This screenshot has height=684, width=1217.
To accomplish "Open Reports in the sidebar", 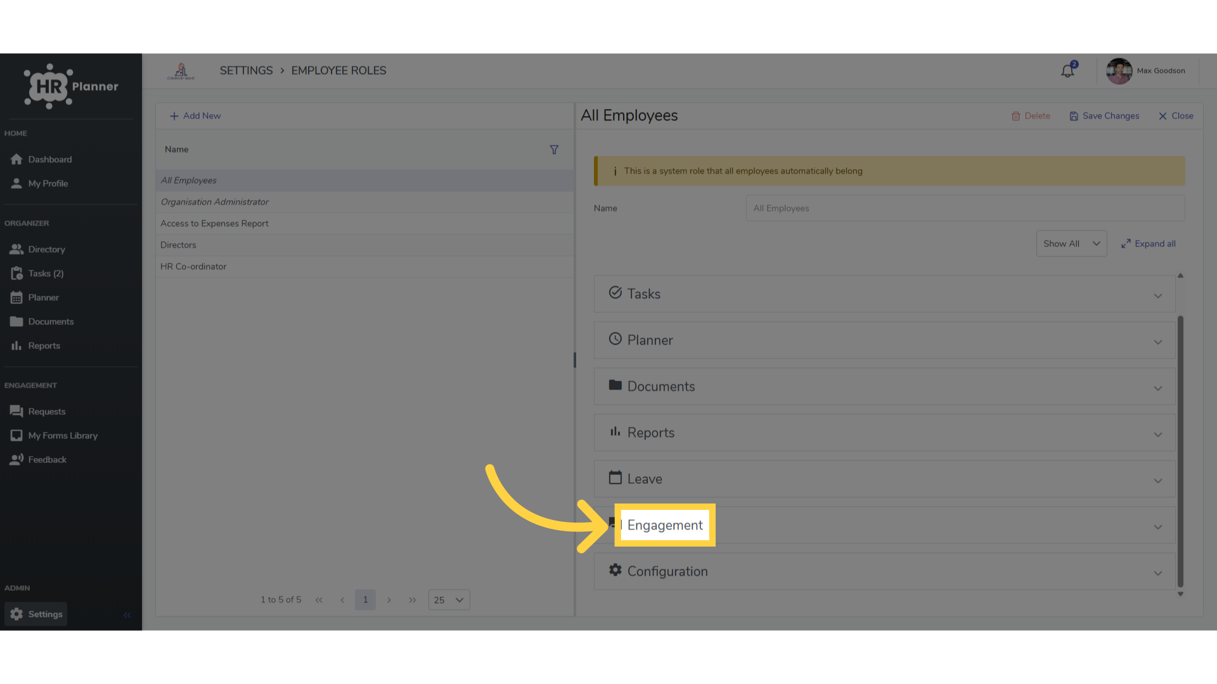I will click(35, 345).
